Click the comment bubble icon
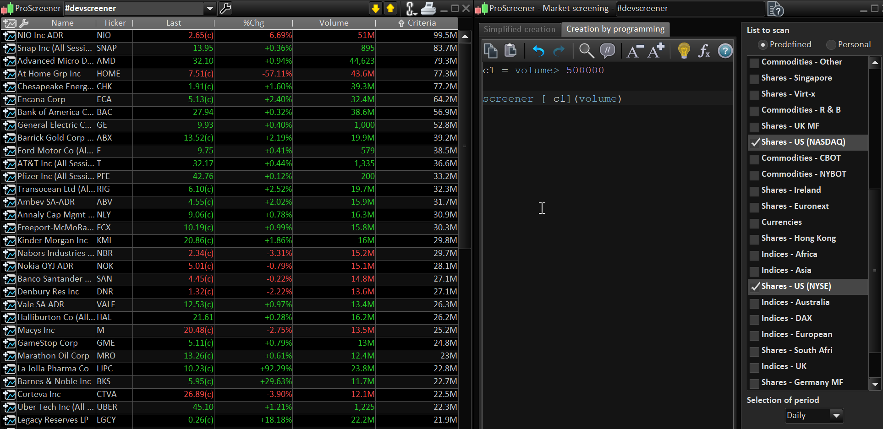883x429 pixels. (x=608, y=51)
